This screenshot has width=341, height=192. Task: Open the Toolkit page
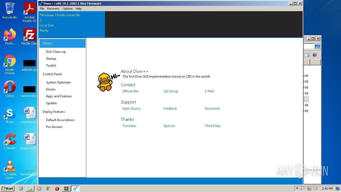point(51,66)
